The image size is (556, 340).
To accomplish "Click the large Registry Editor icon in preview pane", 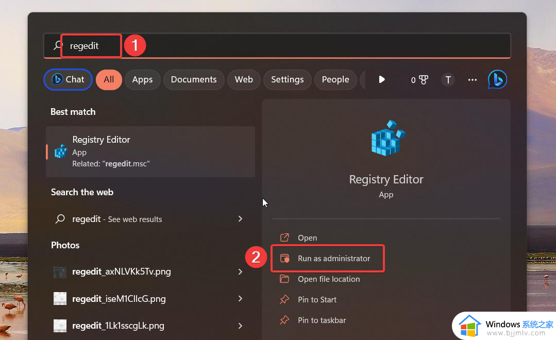I will click(388, 138).
